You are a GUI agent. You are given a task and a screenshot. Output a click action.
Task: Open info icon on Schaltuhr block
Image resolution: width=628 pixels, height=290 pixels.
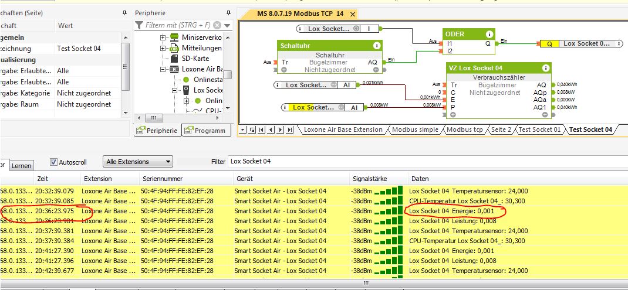pyautogui.click(x=376, y=45)
